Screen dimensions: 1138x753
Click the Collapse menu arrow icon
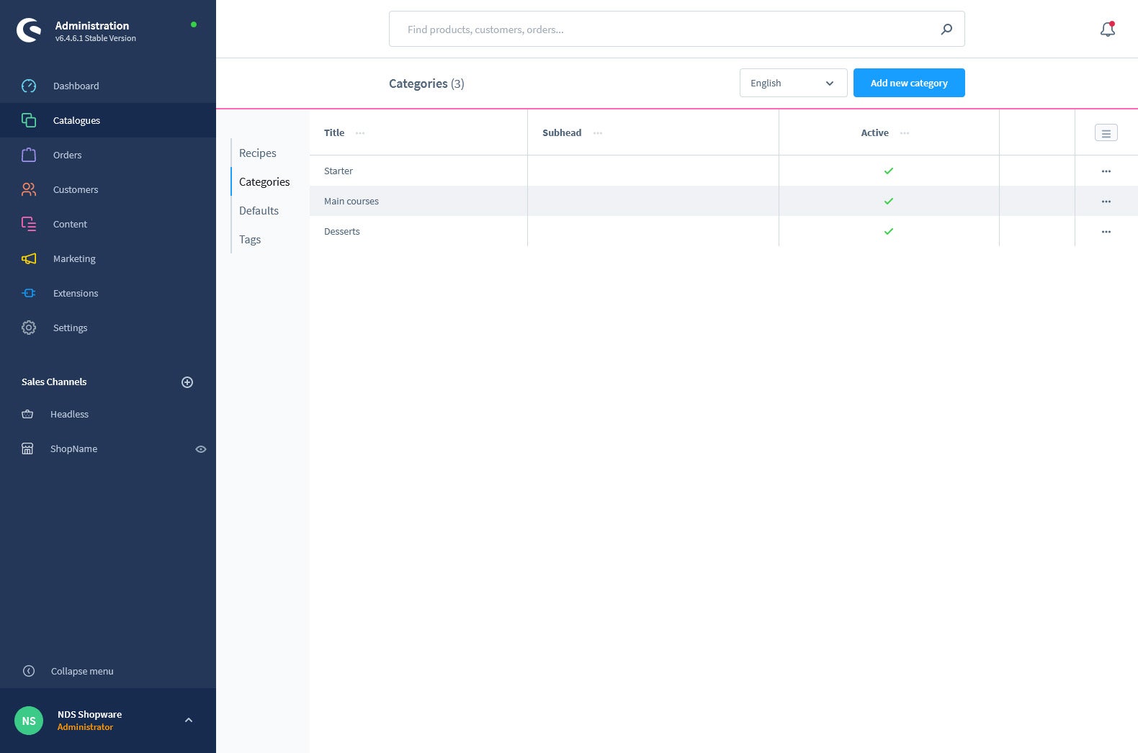click(x=29, y=671)
